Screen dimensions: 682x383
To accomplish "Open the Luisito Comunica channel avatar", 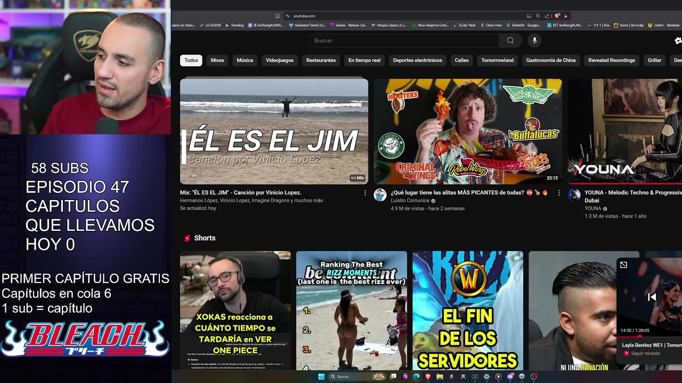I will [380, 195].
